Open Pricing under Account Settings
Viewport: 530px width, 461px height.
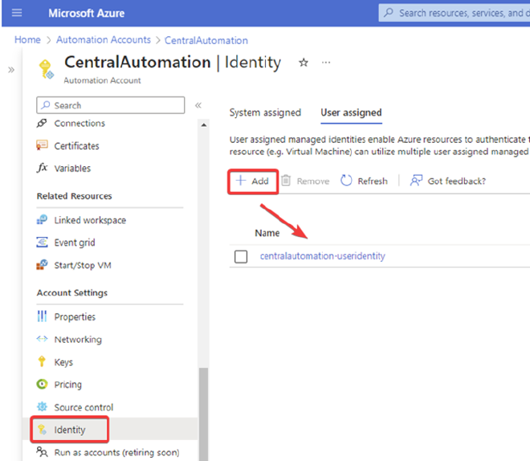(x=68, y=385)
